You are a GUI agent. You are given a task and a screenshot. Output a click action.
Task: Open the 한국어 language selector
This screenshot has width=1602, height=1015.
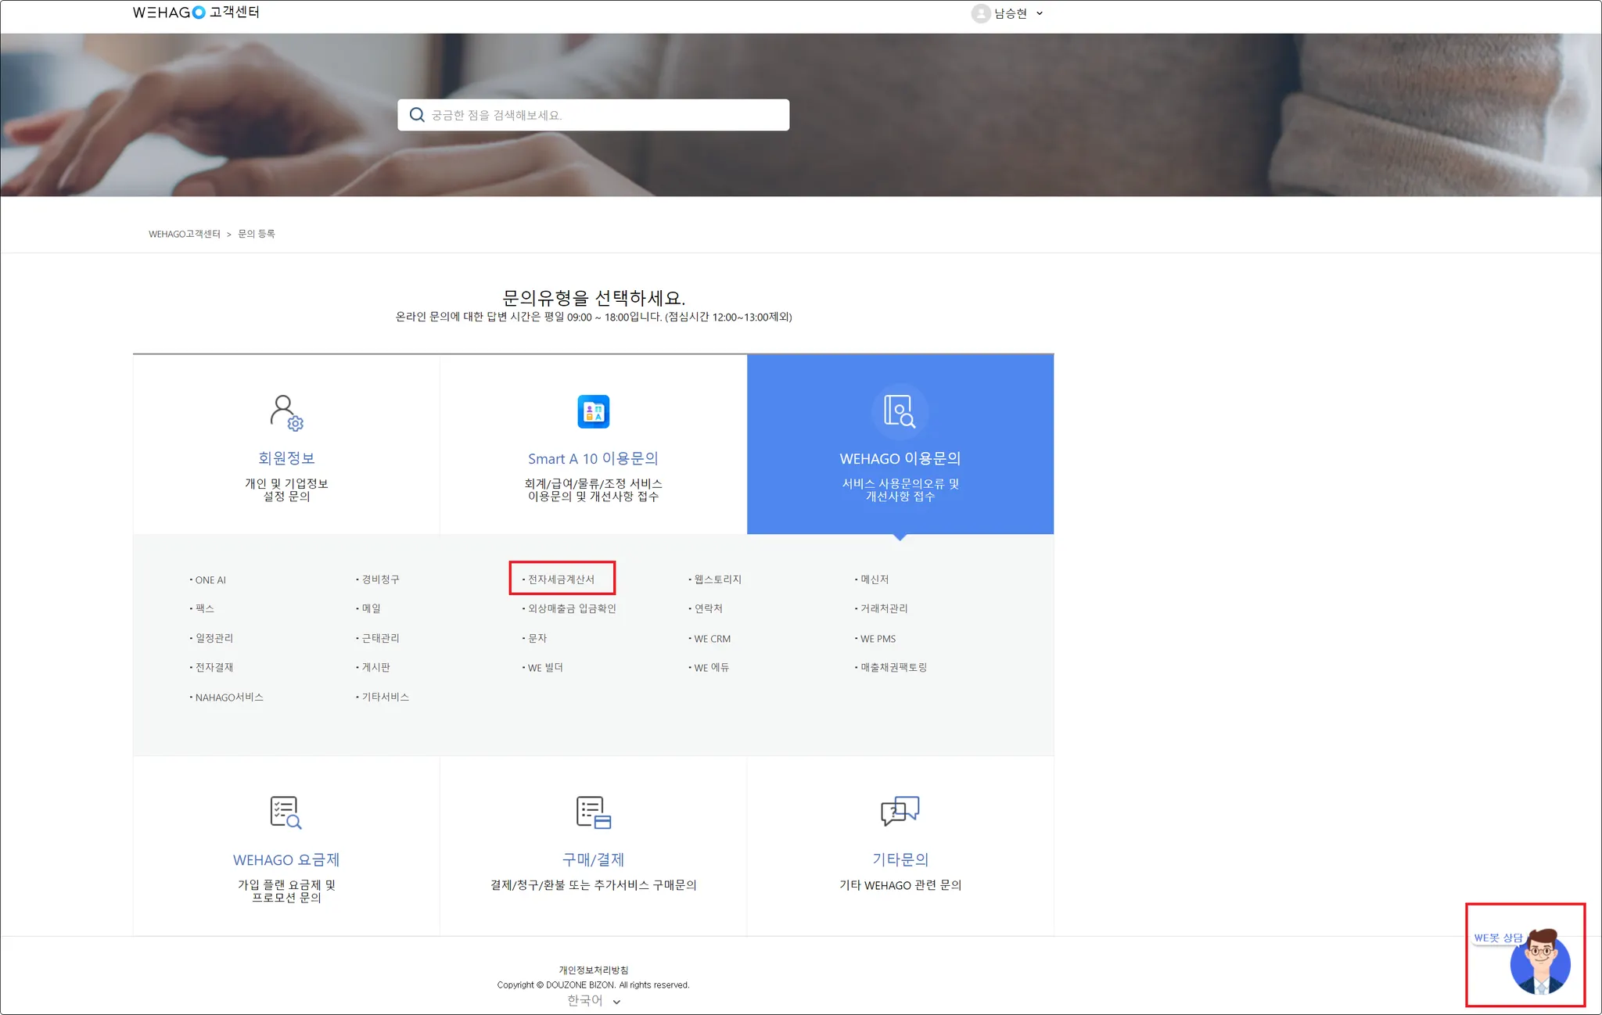click(x=593, y=1001)
